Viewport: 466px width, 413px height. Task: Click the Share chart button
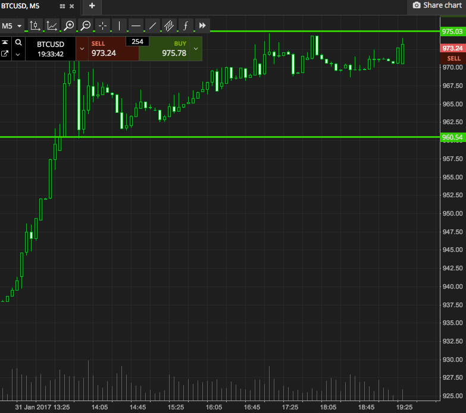[437, 5]
